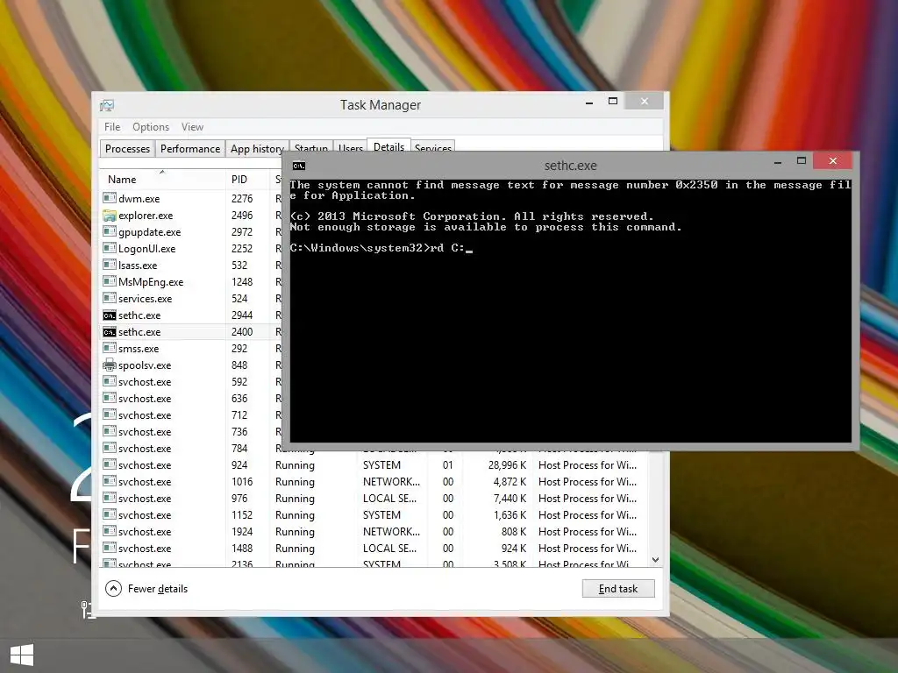Click the services.exe process icon
The height and width of the screenshot is (673, 898).
[x=110, y=298]
